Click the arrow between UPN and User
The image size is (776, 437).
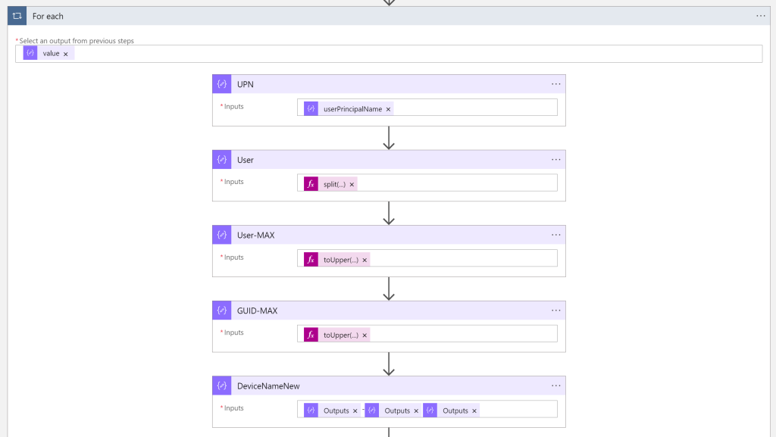pyautogui.click(x=389, y=138)
